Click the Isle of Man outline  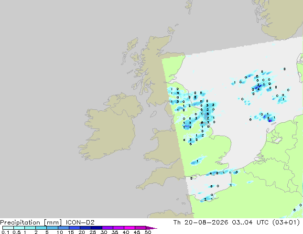(x=153, y=114)
